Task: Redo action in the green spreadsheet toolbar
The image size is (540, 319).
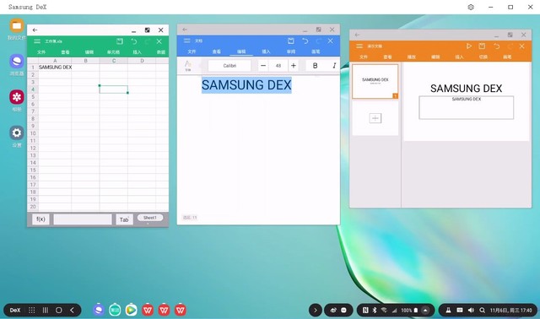Action: tap(148, 41)
